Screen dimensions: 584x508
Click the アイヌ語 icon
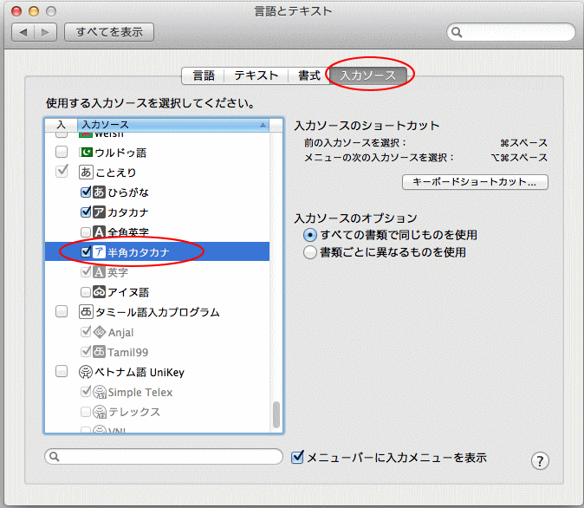[99, 292]
